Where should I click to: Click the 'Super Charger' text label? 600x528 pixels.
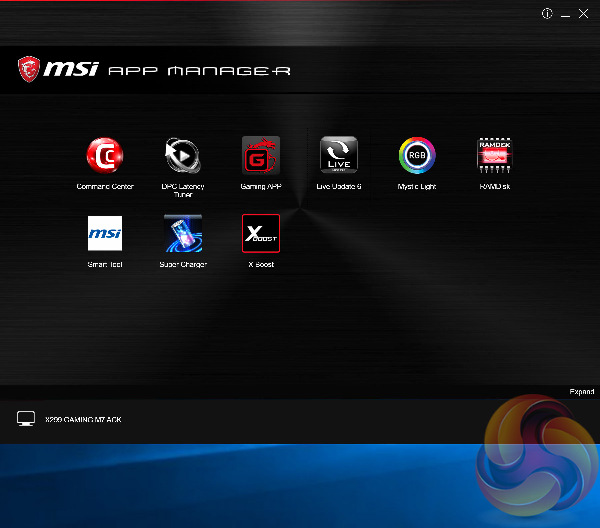point(183,264)
